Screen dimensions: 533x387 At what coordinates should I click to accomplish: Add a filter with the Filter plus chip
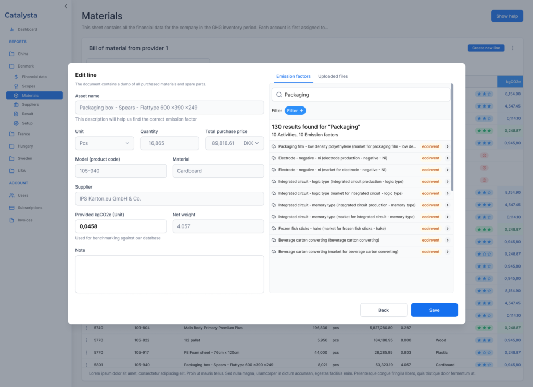(x=295, y=111)
